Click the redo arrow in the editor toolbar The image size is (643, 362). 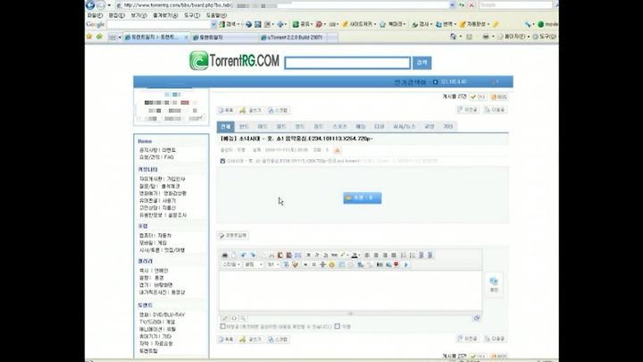[x=253, y=255]
